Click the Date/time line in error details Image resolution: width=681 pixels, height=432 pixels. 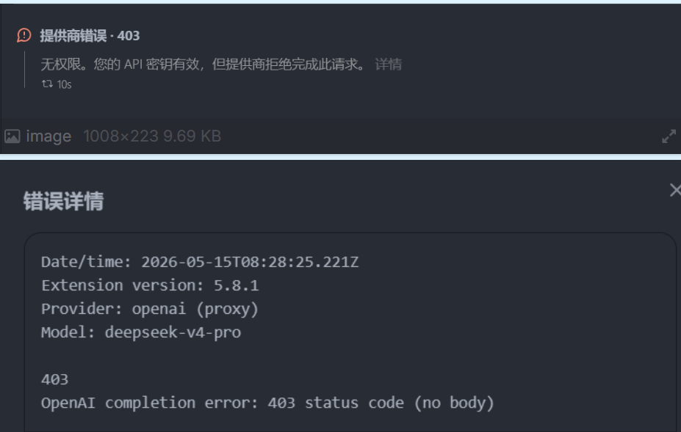click(200, 262)
